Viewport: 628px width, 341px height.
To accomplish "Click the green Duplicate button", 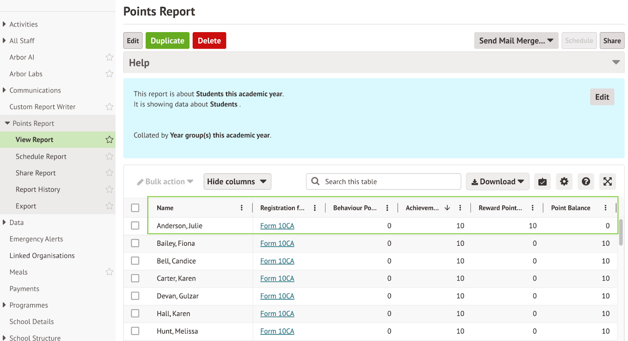I will click(167, 41).
